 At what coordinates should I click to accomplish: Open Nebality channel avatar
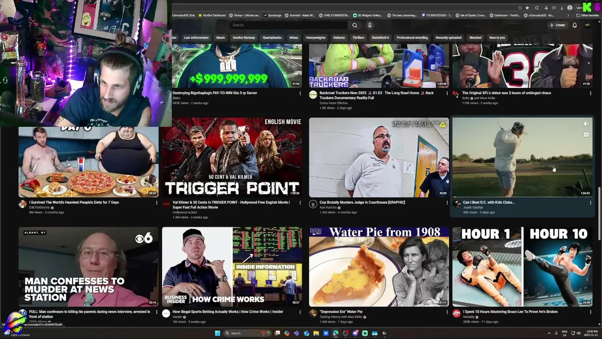(456, 314)
